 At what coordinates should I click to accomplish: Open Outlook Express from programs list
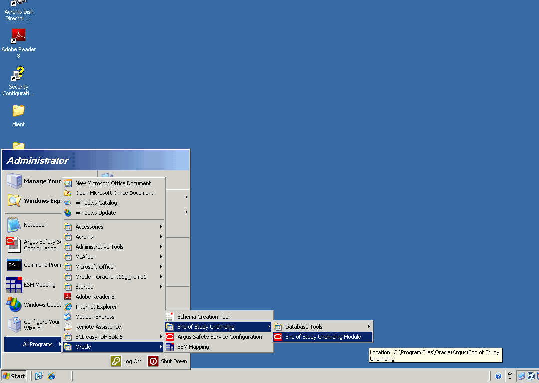click(113, 317)
